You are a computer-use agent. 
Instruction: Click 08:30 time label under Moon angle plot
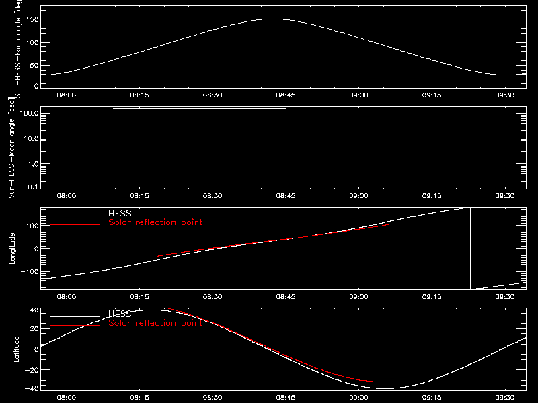tap(213, 196)
